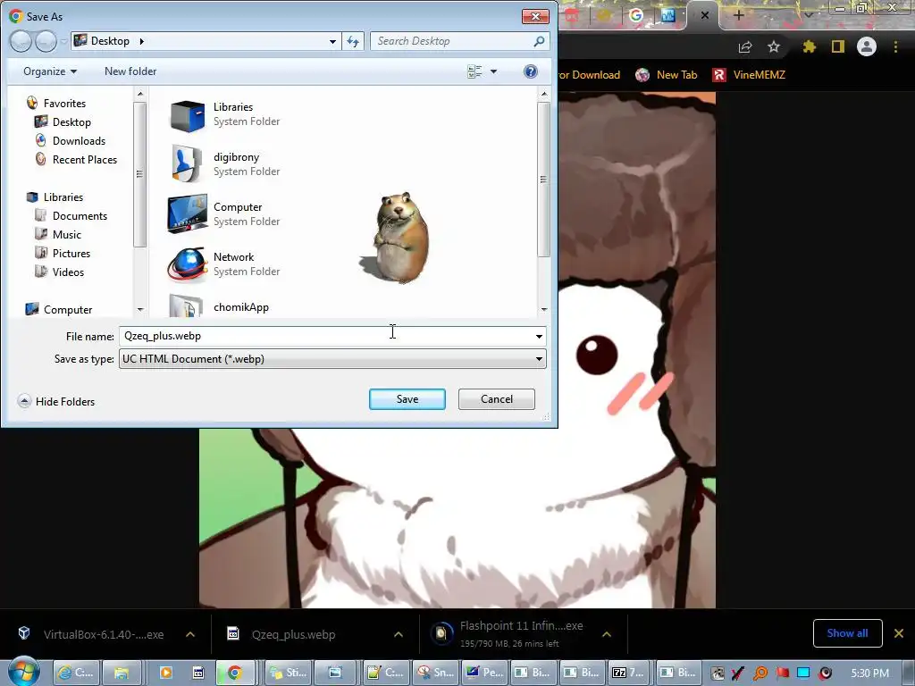This screenshot has height=686, width=915.
Task: Open the view options dropdown arrow
Action: coord(493,71)
